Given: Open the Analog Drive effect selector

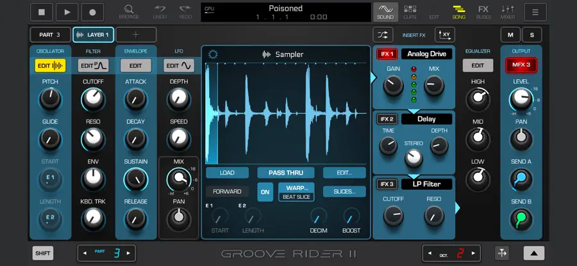Looking at the screenshot, I should click(426, 54).
